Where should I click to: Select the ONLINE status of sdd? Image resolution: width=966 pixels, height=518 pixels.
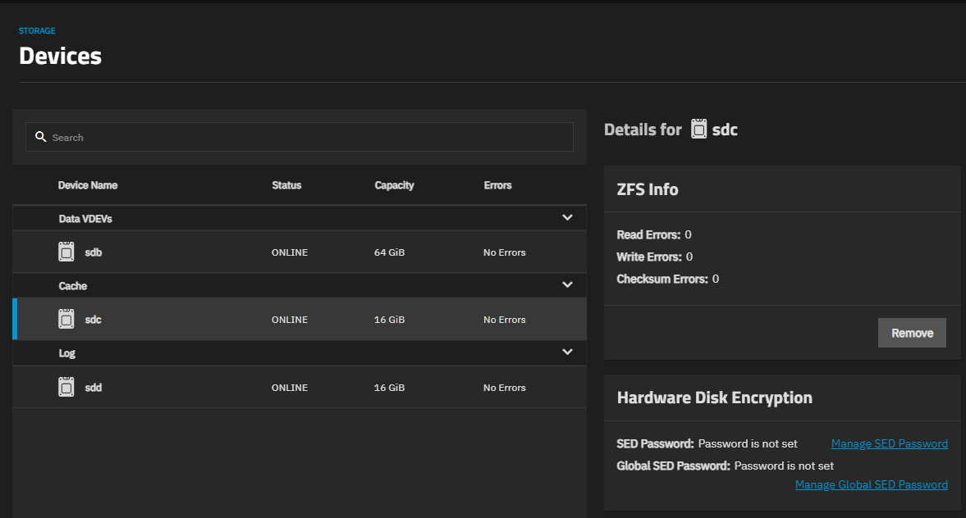click(290, 388)
